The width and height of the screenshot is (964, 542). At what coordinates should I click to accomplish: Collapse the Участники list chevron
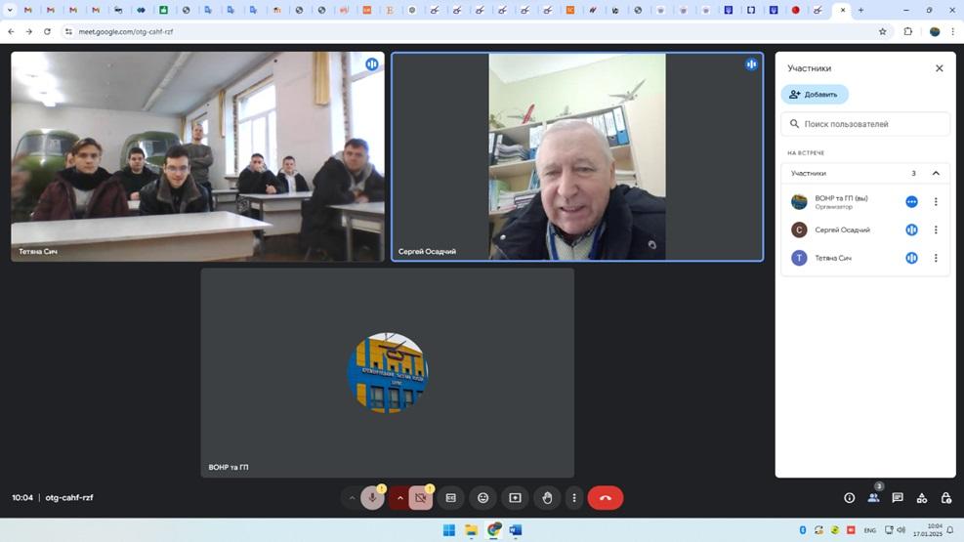(x=936, y=173)
